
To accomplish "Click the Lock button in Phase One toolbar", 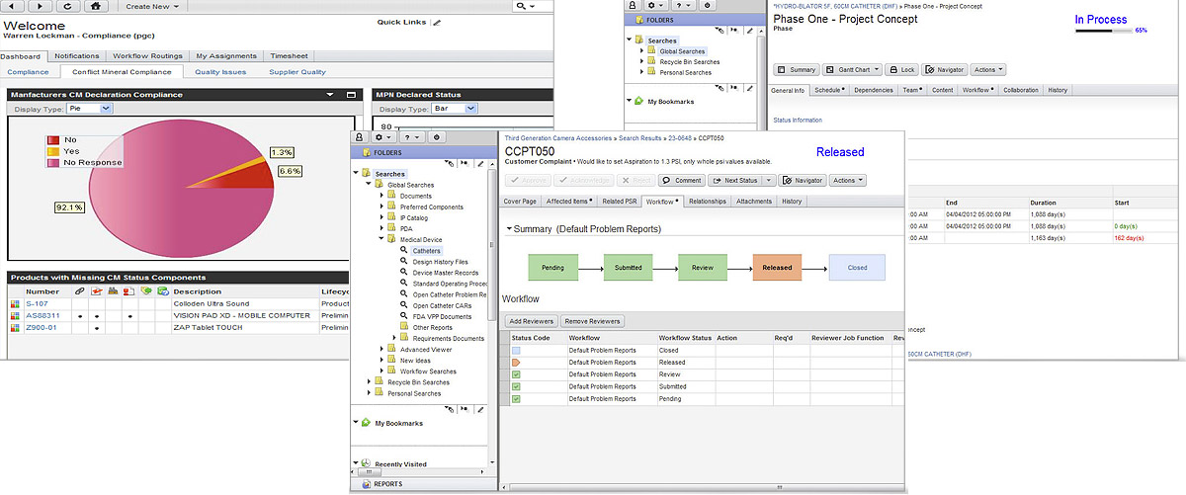I will coord(901,70).
